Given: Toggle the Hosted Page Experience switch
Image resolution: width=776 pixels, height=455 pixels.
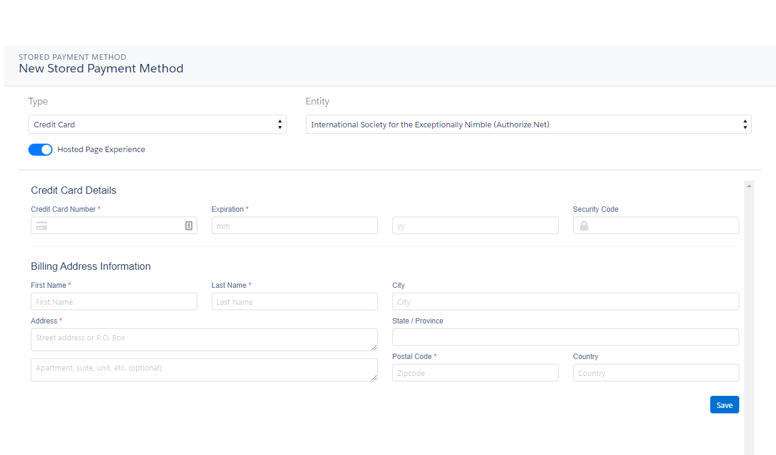Looking at the screenshot, I should (40, 150).
